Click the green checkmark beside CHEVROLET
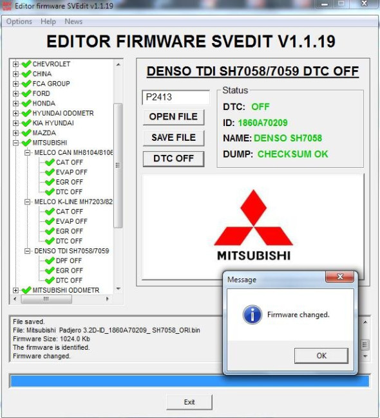The image size is (380, 418). (26, 64)
